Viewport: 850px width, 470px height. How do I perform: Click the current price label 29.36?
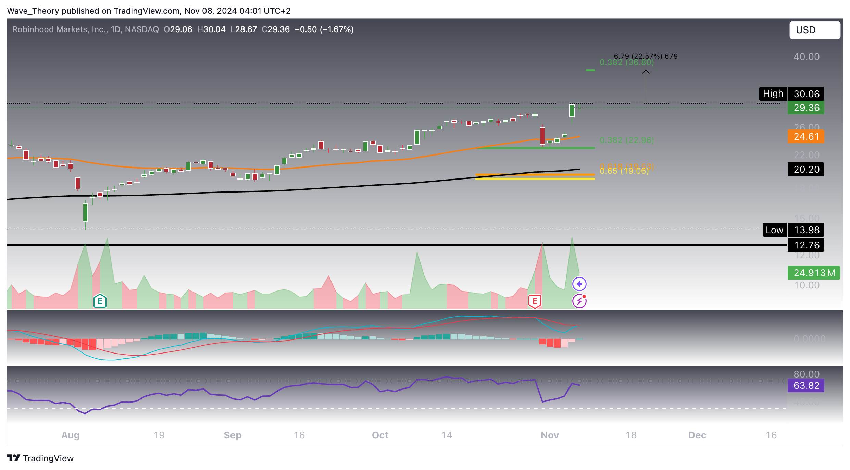[805, 108]
